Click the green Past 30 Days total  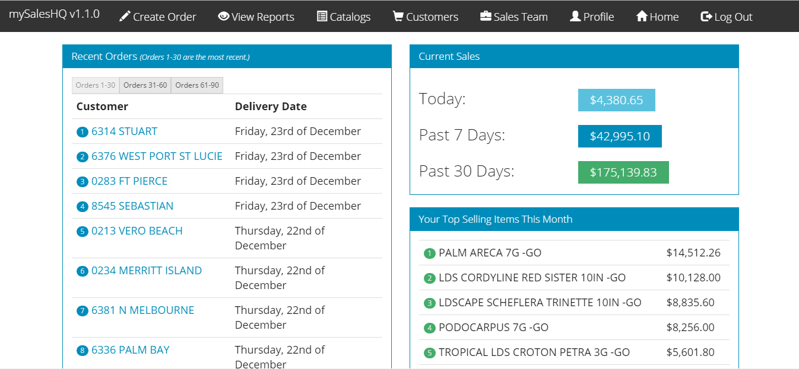623,172
